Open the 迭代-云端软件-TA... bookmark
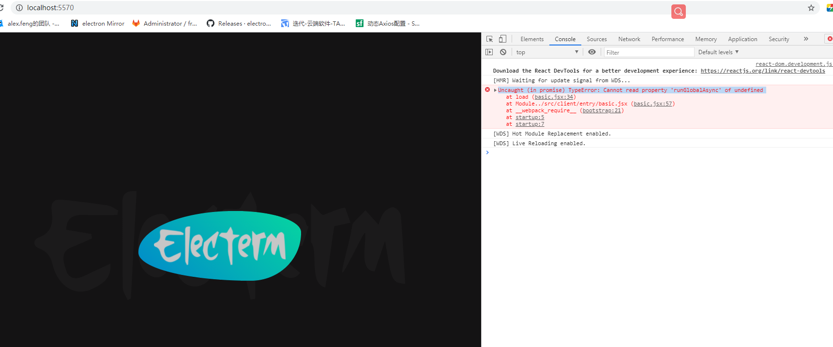The image size is (833, 347). point(313,23)
